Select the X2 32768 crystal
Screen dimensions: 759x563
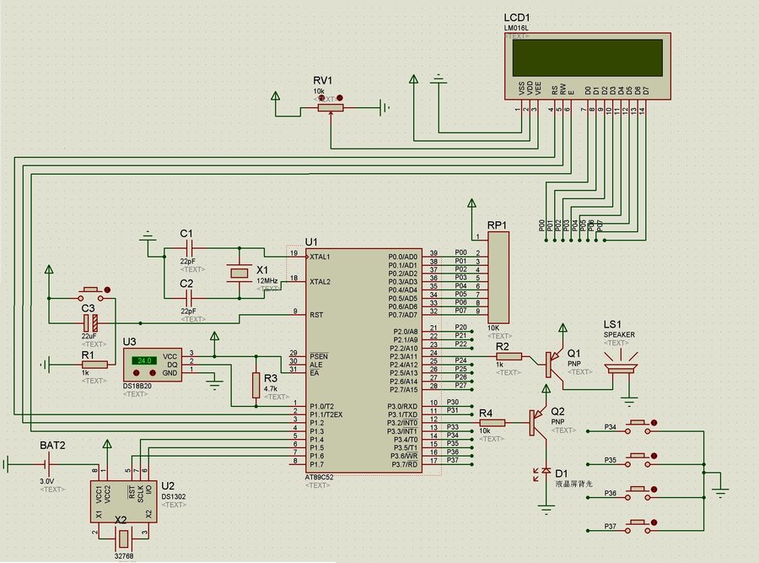(122, 539)
